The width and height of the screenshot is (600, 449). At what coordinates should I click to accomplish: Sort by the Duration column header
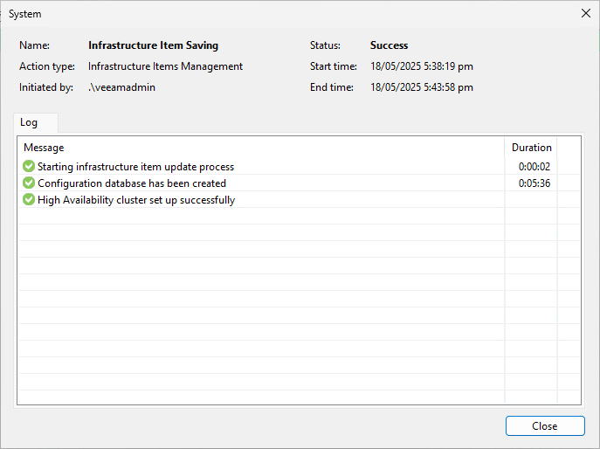tap(531, 148)
